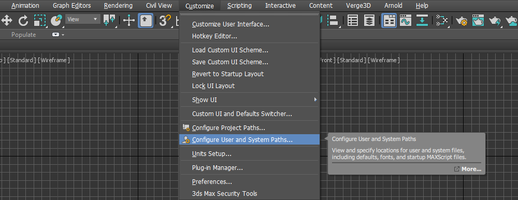Open Preferences...

(250, 181)
